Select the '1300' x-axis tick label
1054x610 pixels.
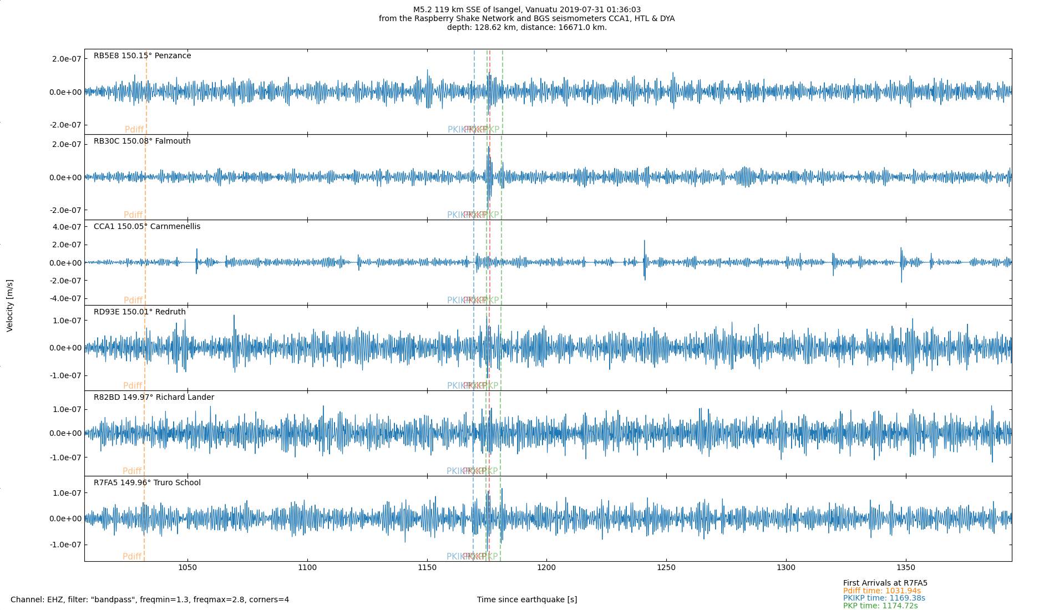pos(786,567)
